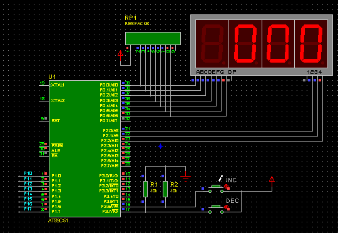Click the U1 reference label
Image resolution: width=338 pixels, height=233 pixels.
(x=52, y=77)
